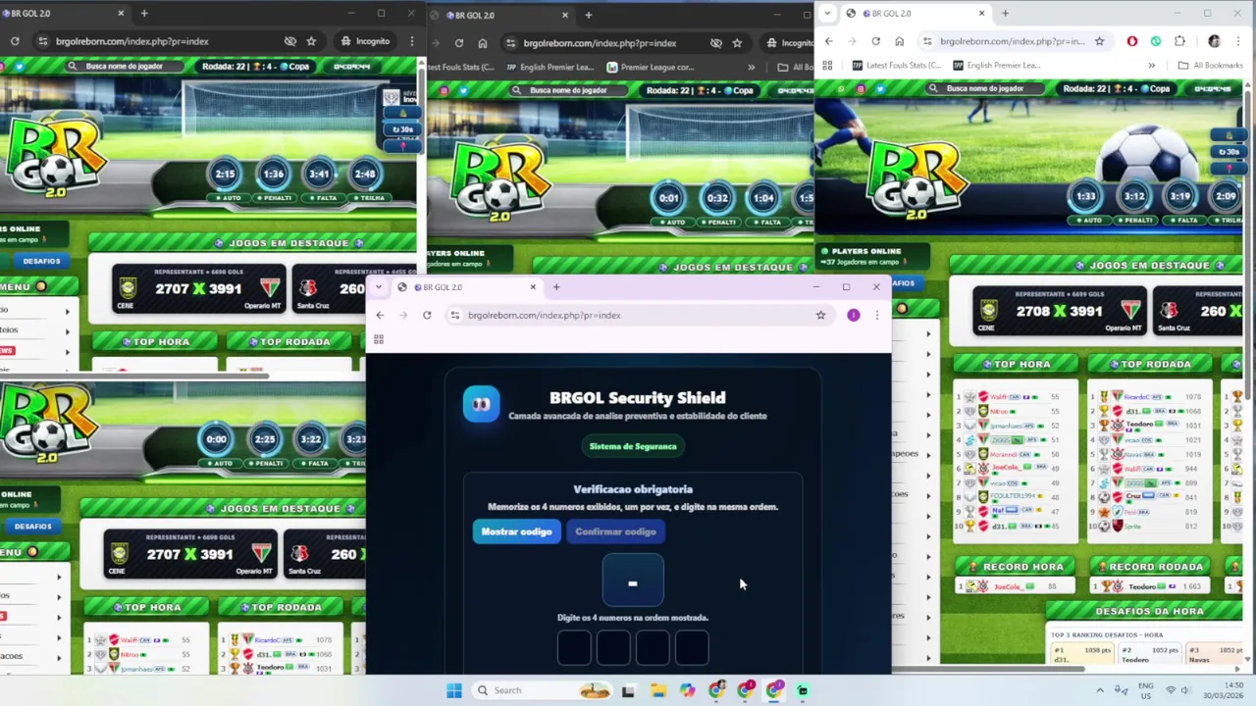Open tab search dropdown in front window
The width and height of the screenshot is (1256, 706).
tap(379, 287)
